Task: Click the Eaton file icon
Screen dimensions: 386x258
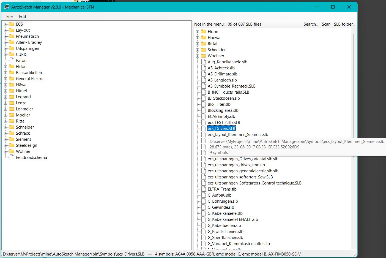Action: tap(12, 60)
